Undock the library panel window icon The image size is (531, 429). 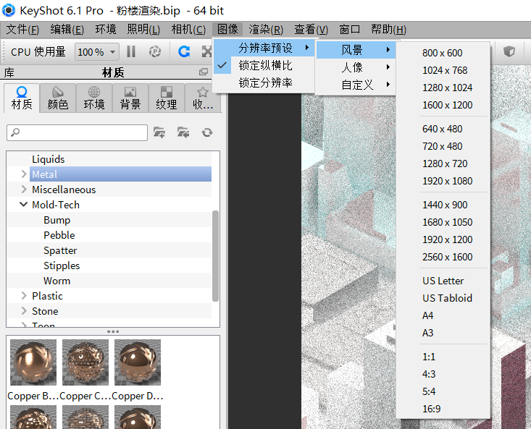click(x=204, y=72)
